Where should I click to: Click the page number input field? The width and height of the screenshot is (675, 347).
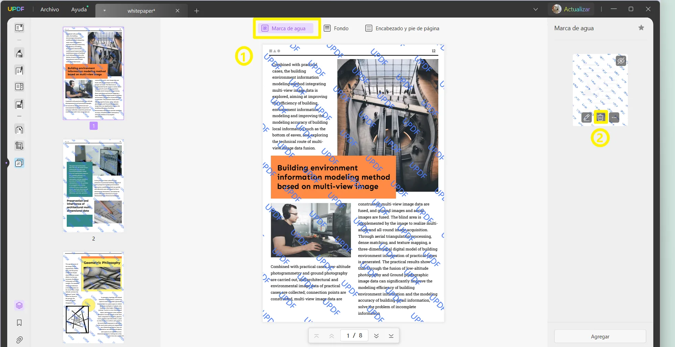click(354, 335)
